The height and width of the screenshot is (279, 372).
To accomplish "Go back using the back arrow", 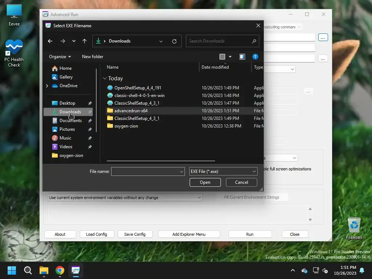I will pos(50,41).
